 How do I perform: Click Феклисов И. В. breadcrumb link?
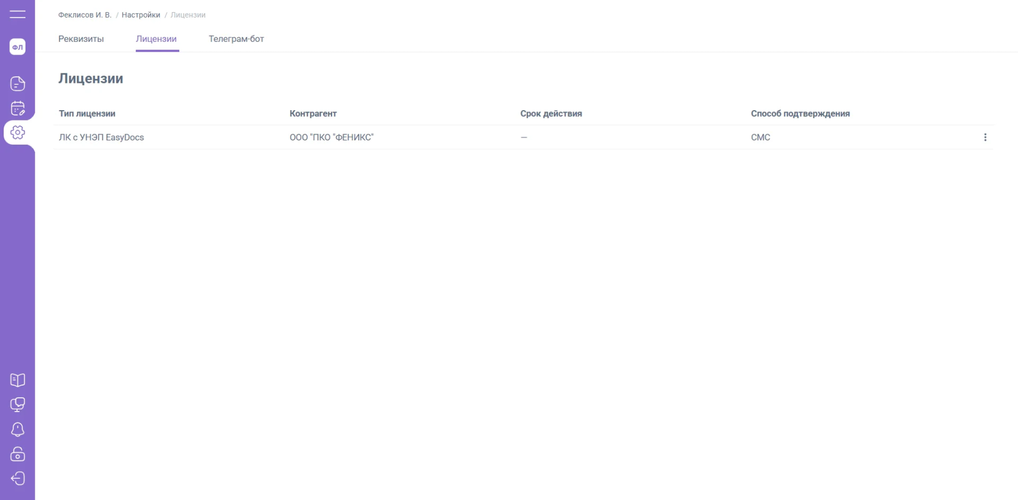click(85, 15)
